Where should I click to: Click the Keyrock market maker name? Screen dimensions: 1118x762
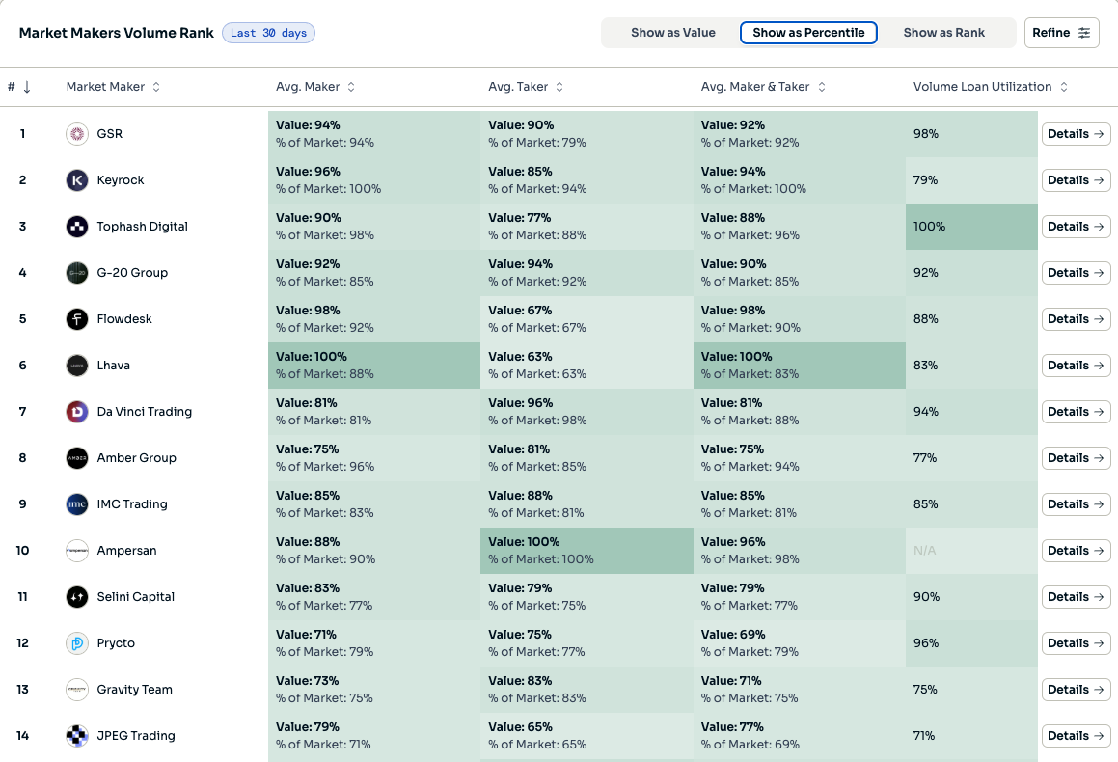pos(121,180)
